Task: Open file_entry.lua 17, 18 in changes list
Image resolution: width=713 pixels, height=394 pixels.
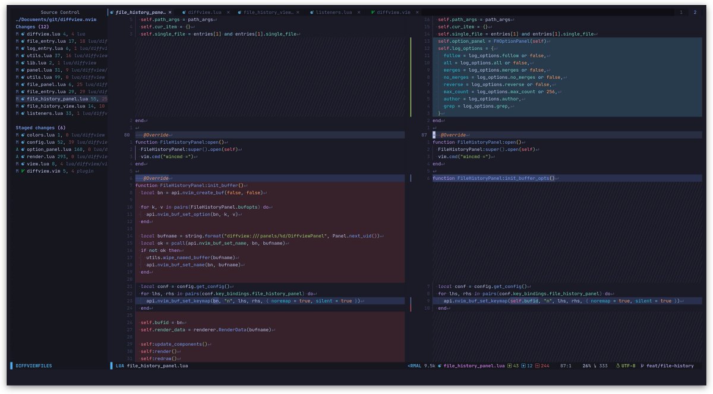Action: coord(61,41)
